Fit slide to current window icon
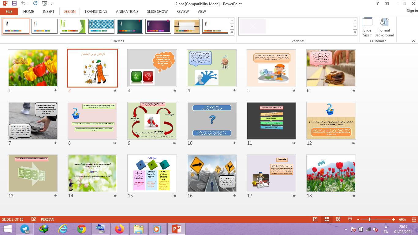 pos(413,219)
